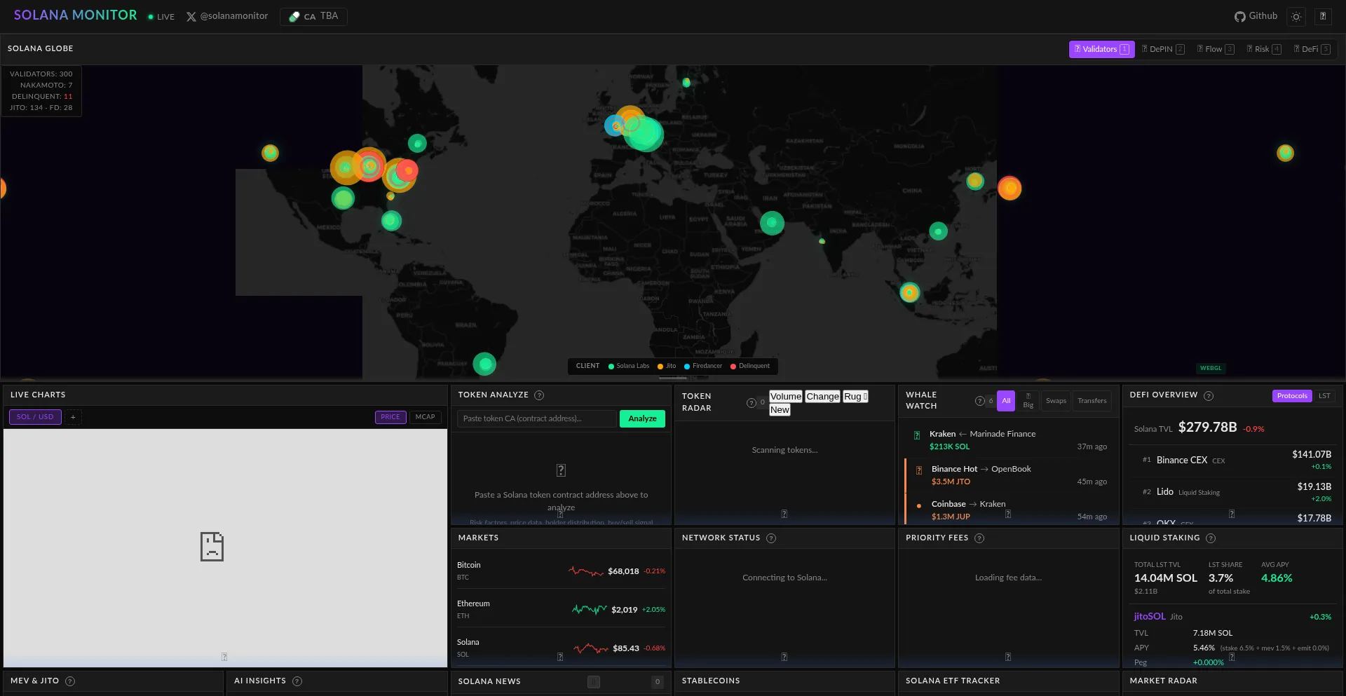
Task: Select the MCAP chart mode
Action: pos(425,417)
